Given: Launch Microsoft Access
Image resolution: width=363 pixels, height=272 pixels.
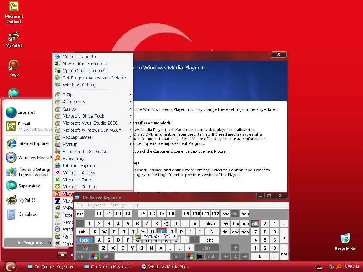Looking at the screenshot, I should point(93,173).
